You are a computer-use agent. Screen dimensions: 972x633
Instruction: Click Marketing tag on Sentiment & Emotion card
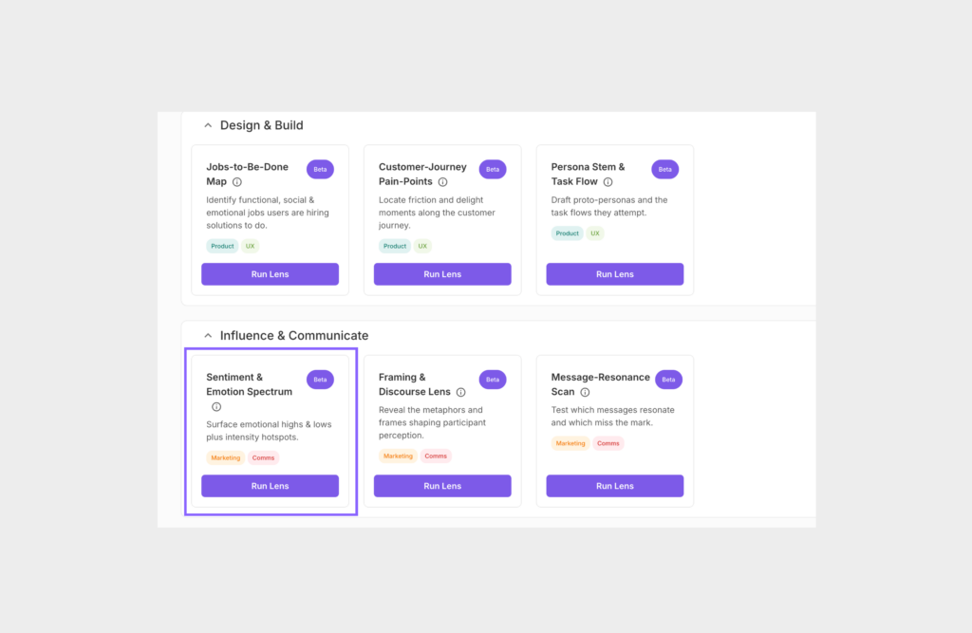(x=226, y=458)
